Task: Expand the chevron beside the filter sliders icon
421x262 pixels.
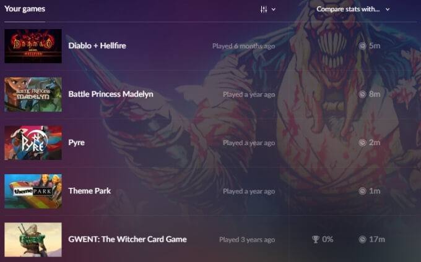Action: point(273,10)
